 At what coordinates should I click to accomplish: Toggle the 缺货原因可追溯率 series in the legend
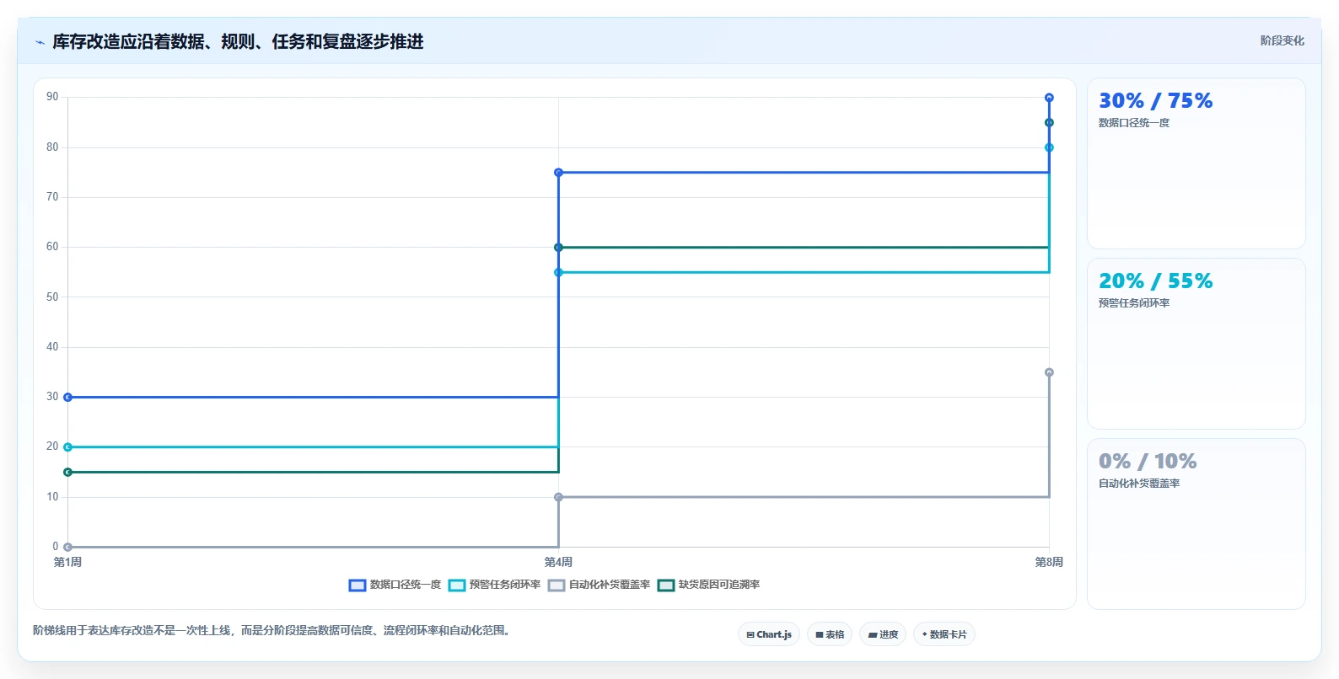tap(709, 585)
